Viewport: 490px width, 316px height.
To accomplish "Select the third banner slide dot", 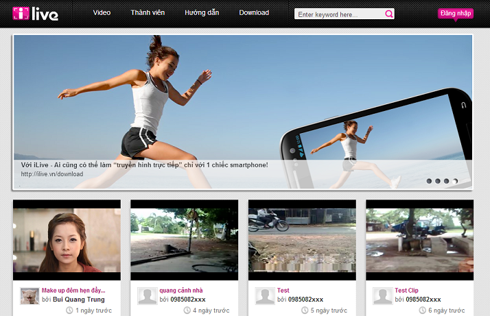I will 447,181.
